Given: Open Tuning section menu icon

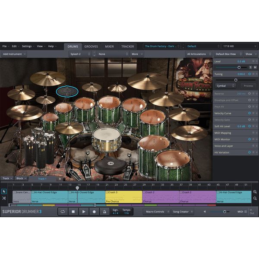Looking at the screenshot, I should pos(253,74).
